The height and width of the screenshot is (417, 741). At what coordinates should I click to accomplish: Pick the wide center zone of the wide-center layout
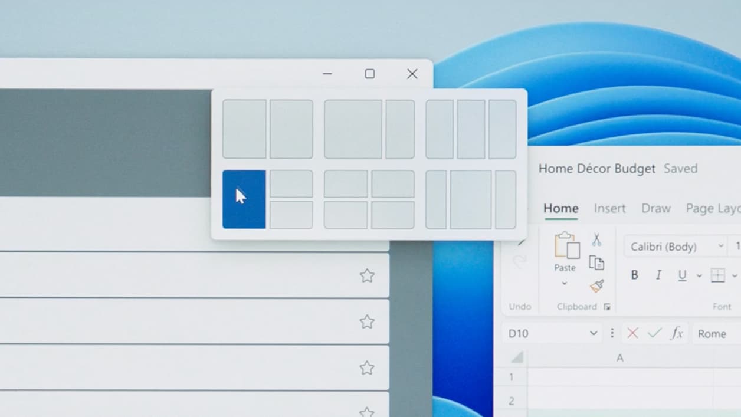(471, 199)
